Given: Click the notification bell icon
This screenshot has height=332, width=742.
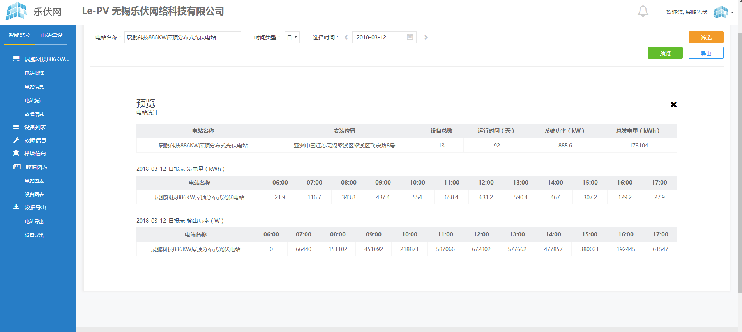Looking at the screenshot, I should (643, 12).
